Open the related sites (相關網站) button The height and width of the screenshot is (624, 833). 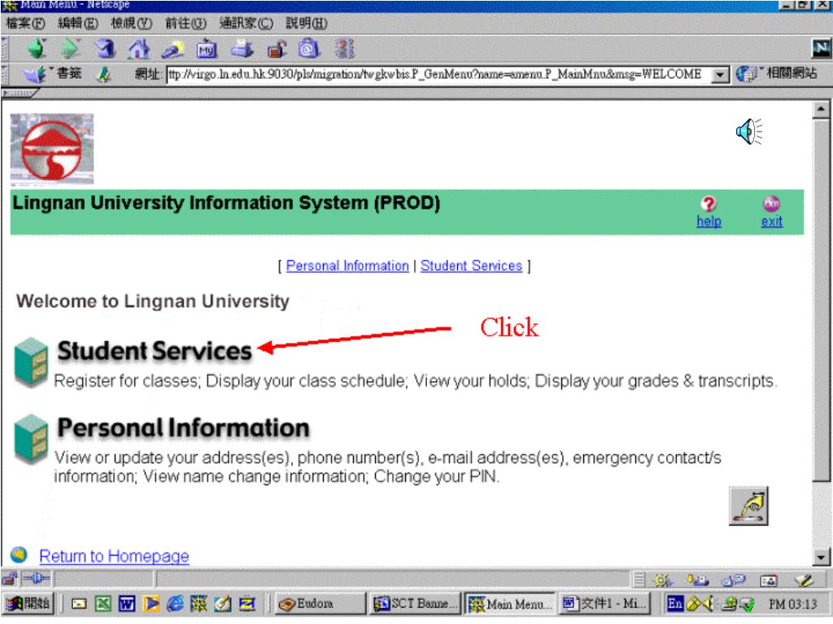point(777,74)
